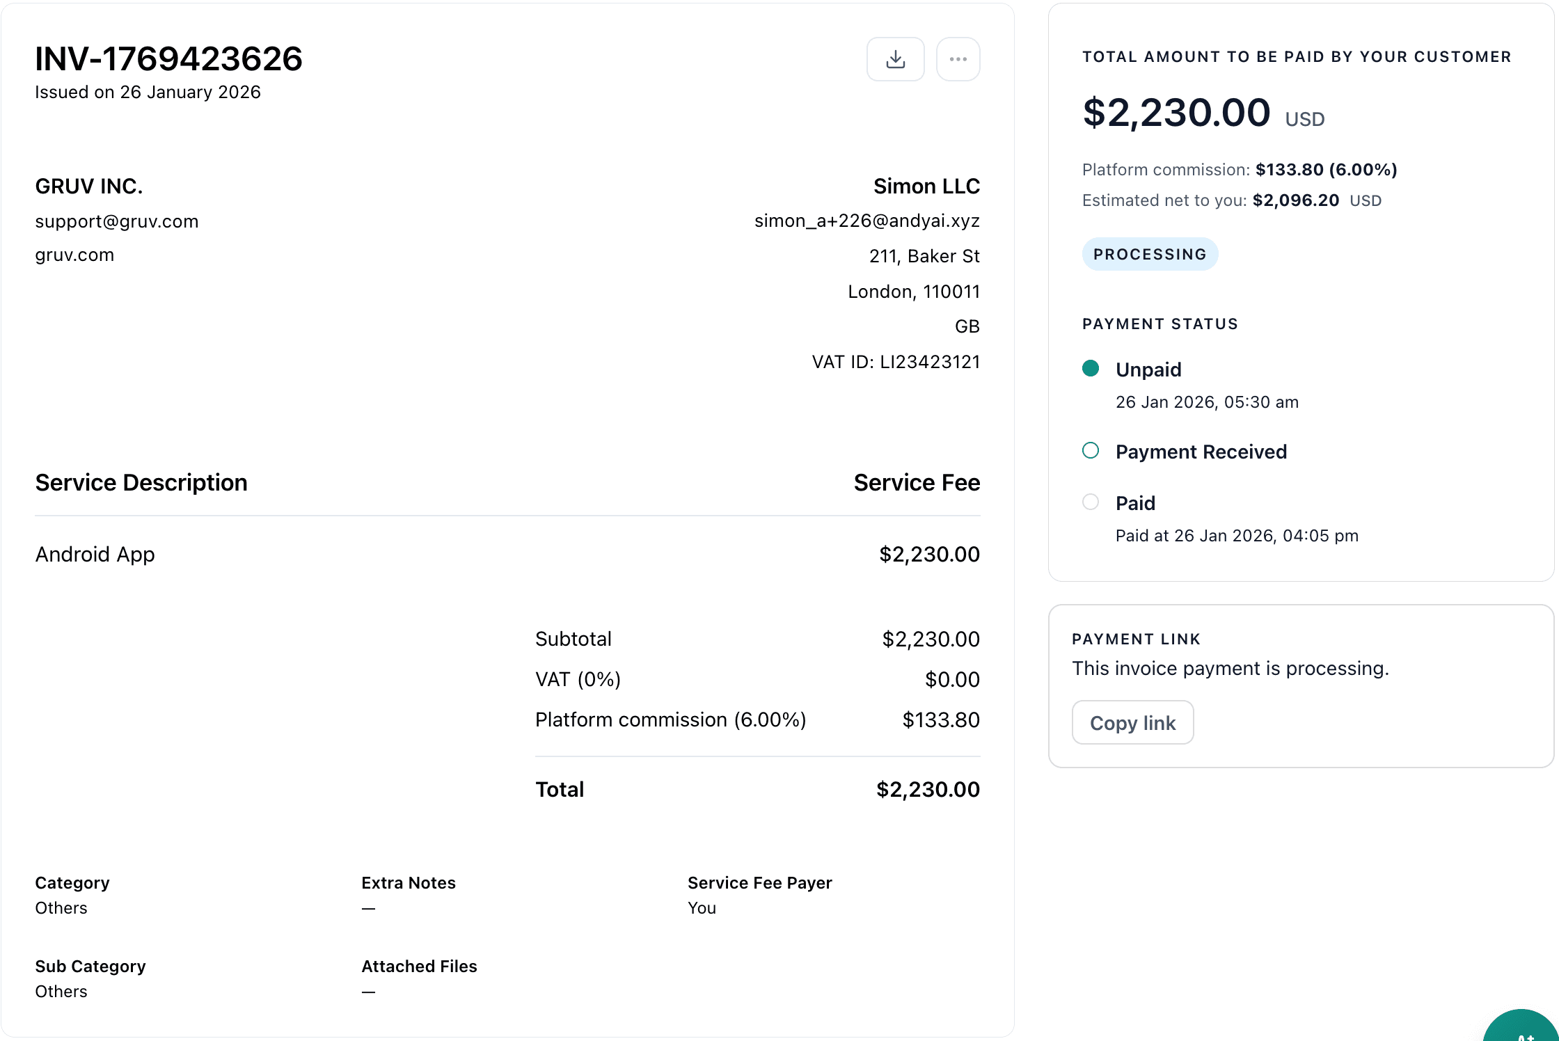Viewport: 1559px width, 1041px height.
Task: Download the invoice using the download icon
Action: tap(895, 59)
